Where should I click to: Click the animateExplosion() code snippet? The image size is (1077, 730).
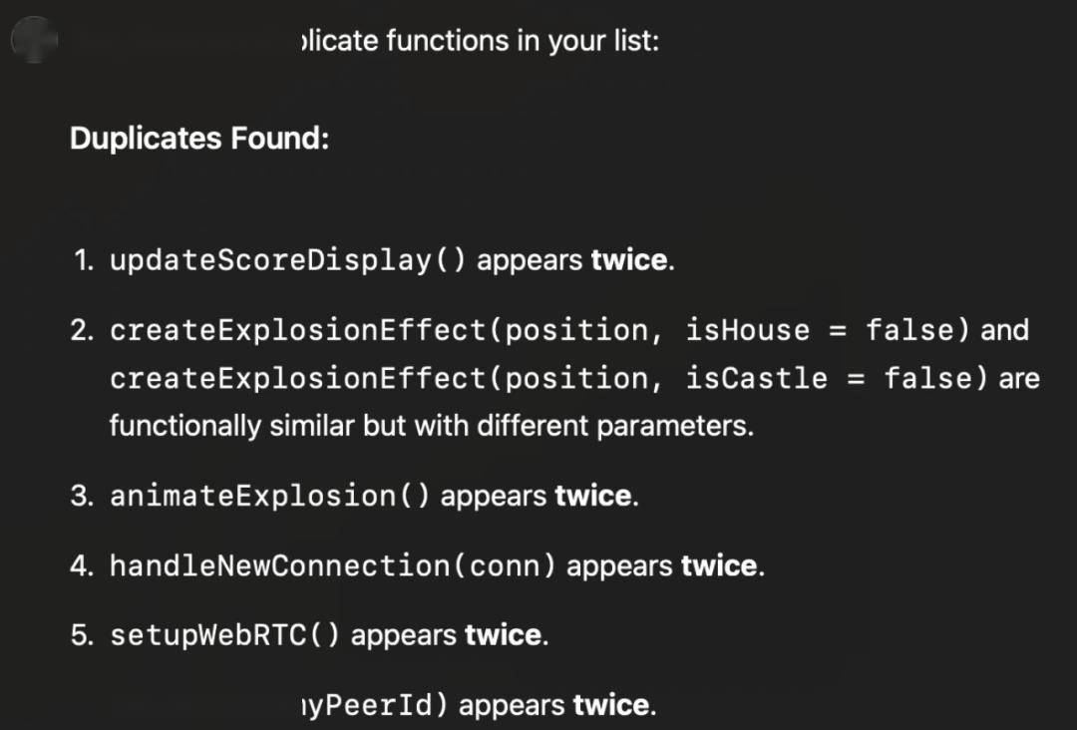269,497
